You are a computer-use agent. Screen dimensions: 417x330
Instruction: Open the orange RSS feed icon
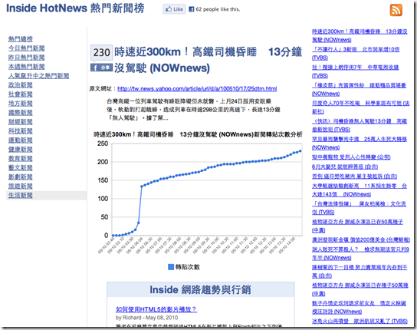point(396,10)
